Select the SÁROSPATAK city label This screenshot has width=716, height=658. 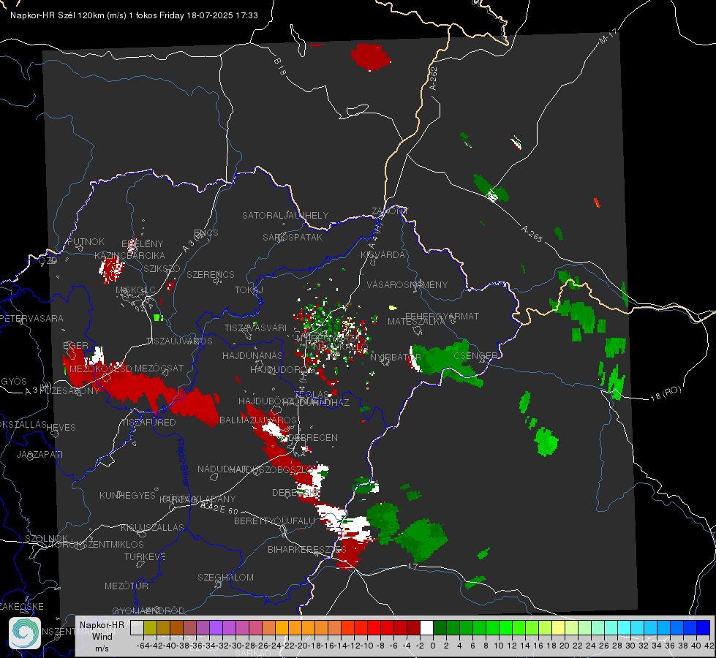293,237
